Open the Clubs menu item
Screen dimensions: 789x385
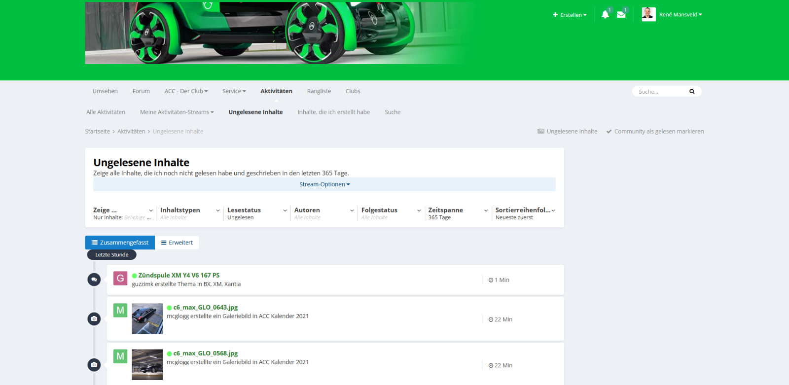tap(353, 91)
